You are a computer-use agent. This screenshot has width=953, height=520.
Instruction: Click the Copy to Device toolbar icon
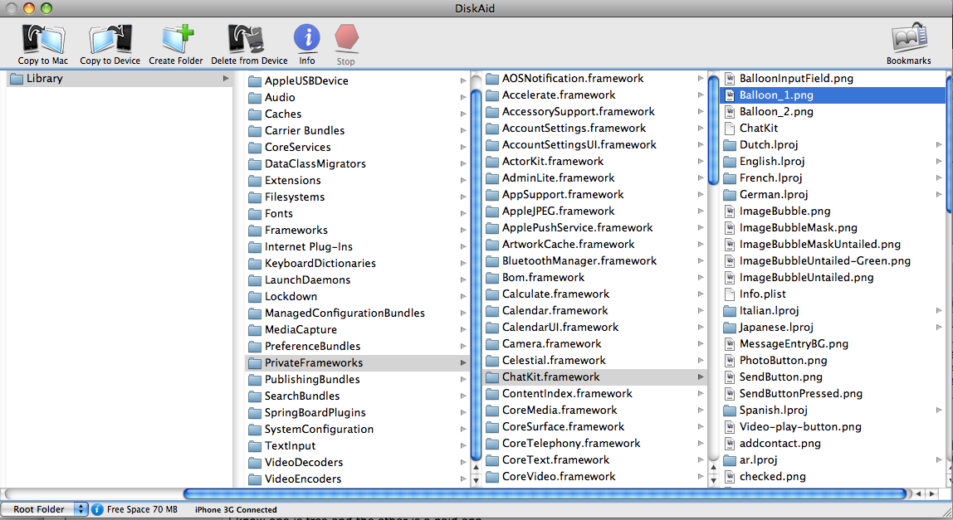(110, 39)
